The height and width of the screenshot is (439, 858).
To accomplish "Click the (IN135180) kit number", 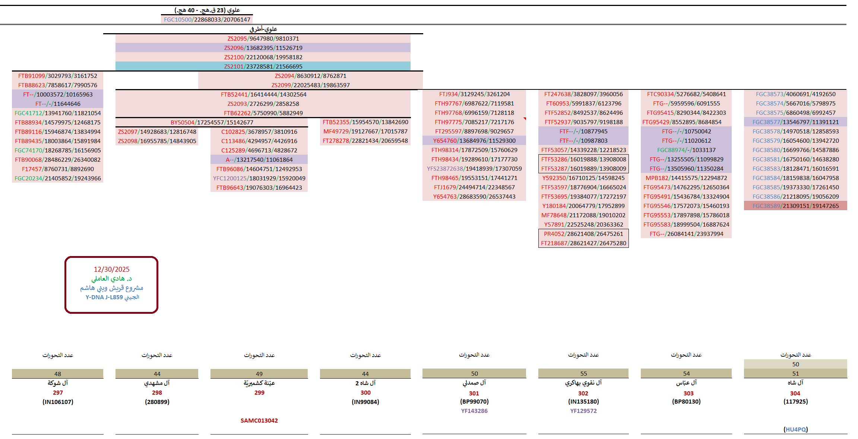I will pos(583,401).
